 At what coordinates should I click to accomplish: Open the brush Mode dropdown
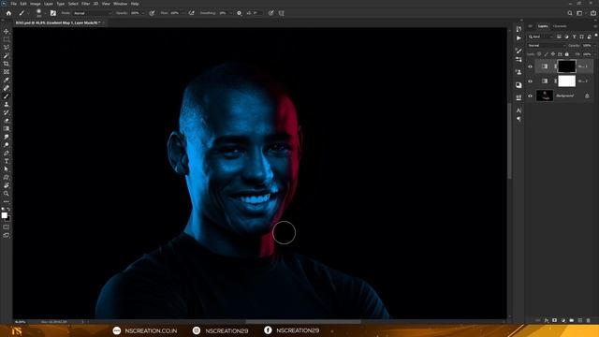92,13
